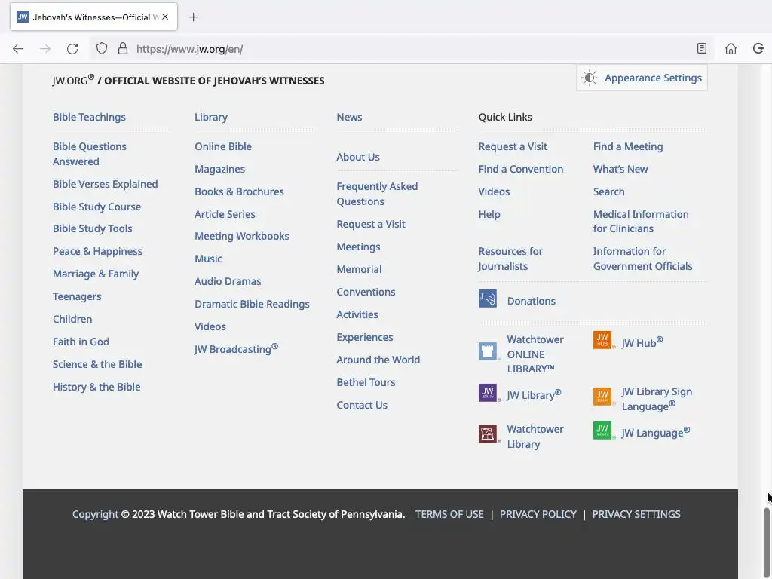Go to Music in Library column

click(208, 259)
